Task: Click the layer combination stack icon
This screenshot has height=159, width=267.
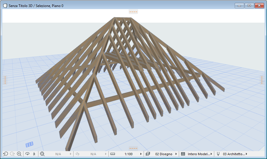Action: [148, 154]
